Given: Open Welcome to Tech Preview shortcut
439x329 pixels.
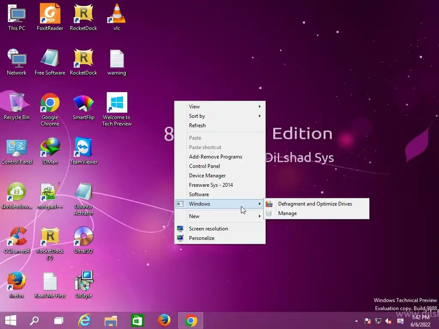Looking at the screenshot, I should coord(117,109).
